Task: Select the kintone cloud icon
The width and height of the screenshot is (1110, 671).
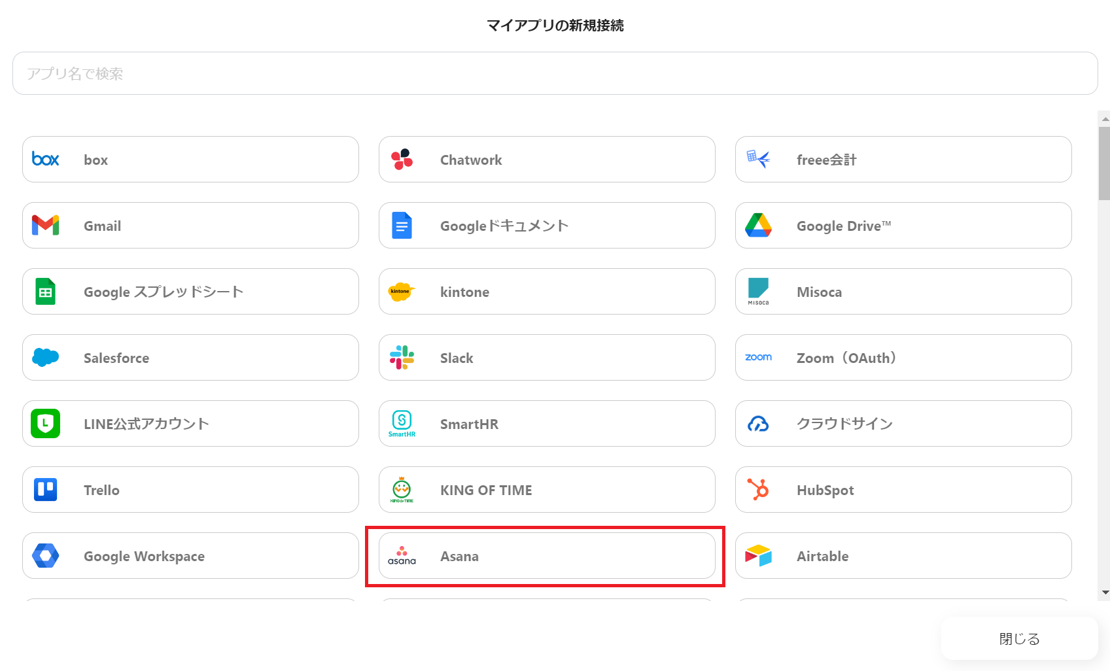Action: point(401,292)
